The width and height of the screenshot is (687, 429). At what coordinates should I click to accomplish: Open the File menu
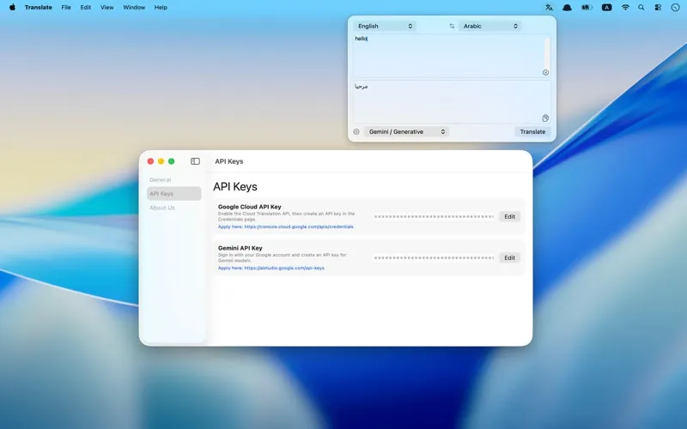[66, 8]
